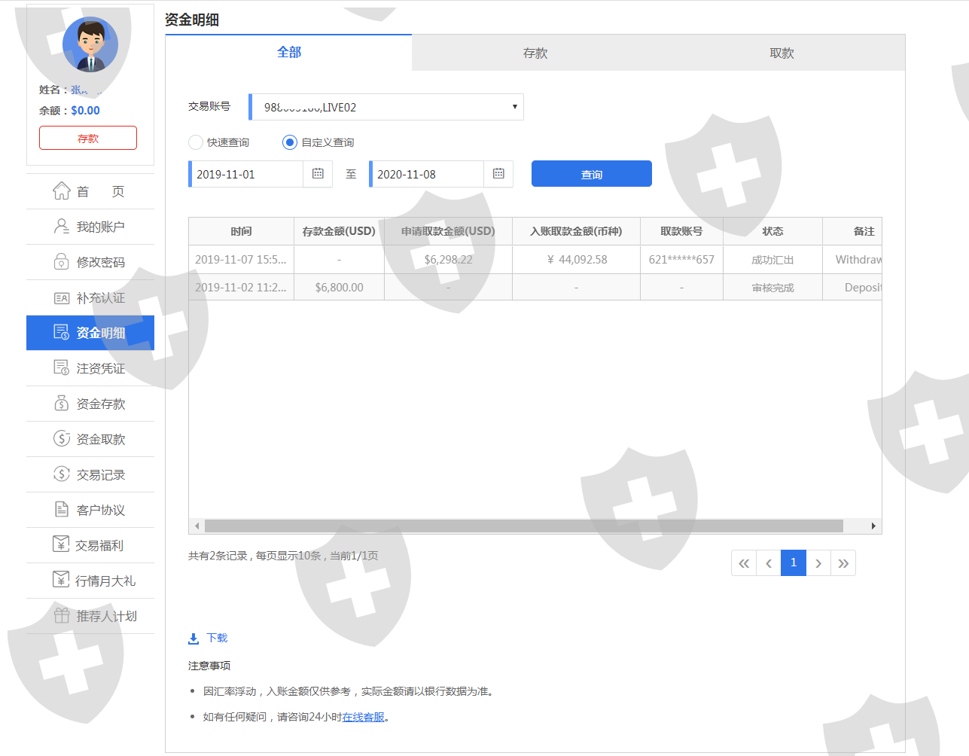Screen dimensions: 969x756
Task: Go to next page arrow
Action: click(818, 563)
